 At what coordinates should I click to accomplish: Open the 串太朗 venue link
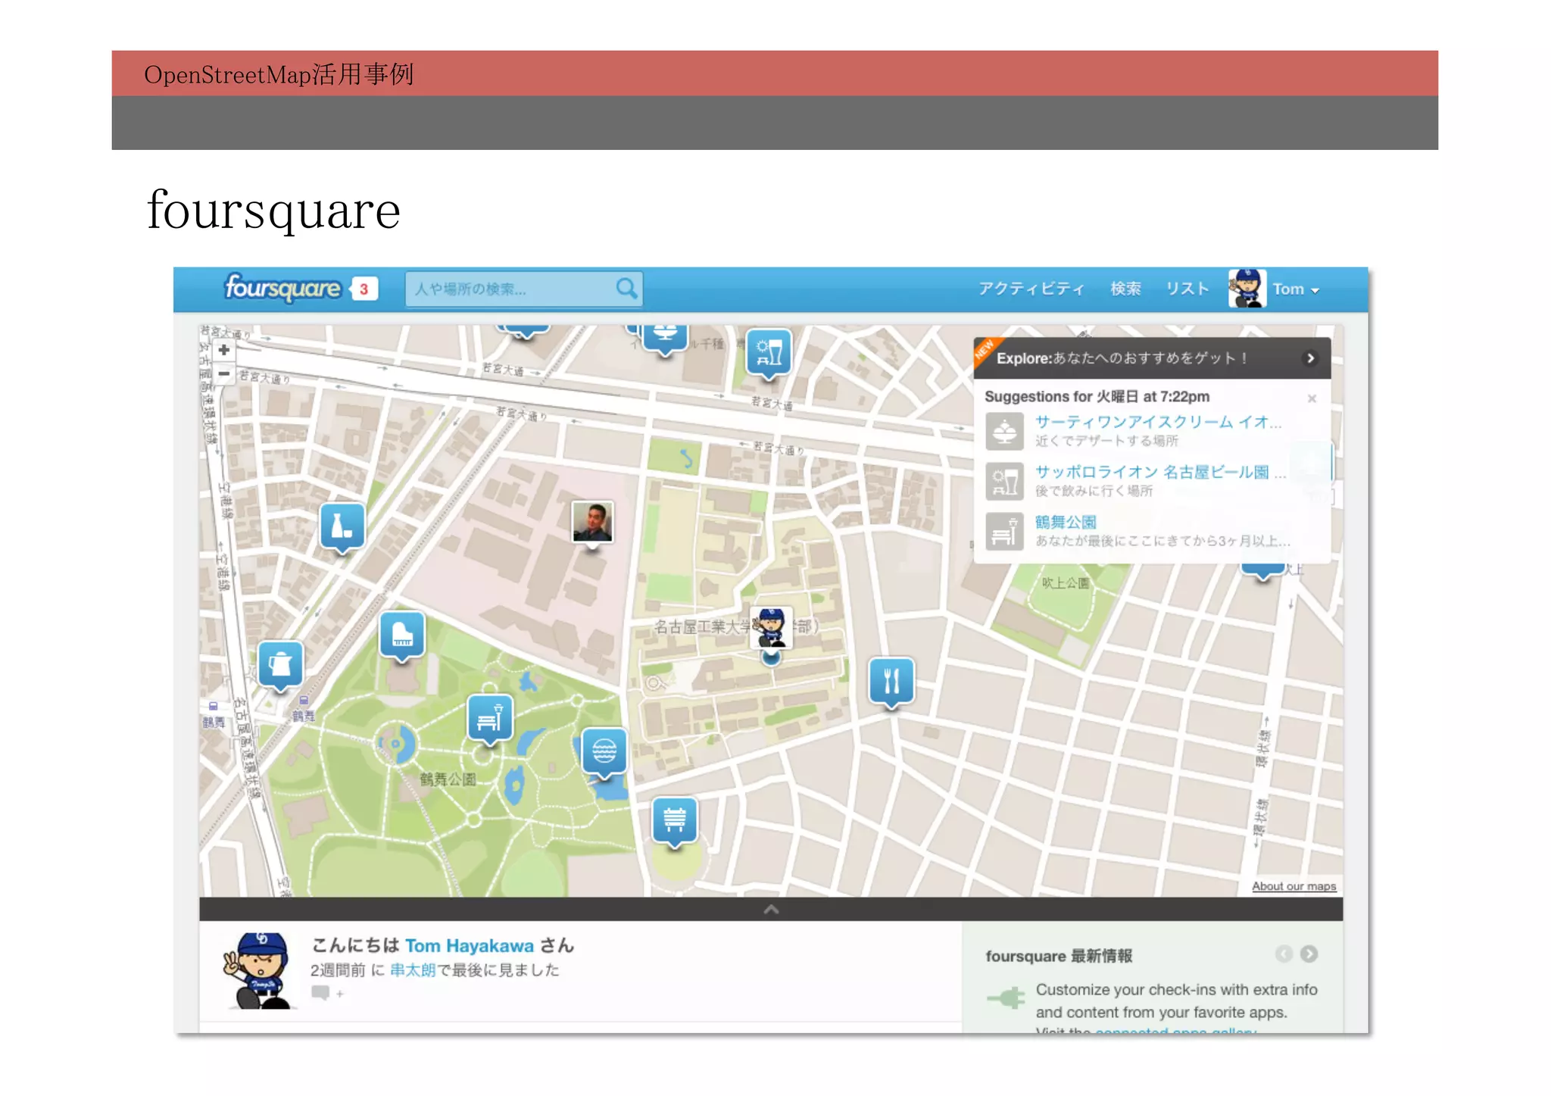pyautogui.click(x=413, y=970)
